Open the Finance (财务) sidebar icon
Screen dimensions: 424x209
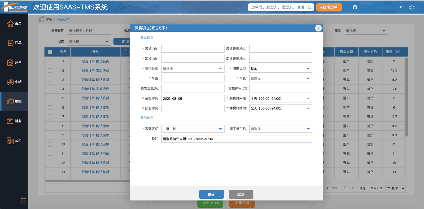point(11,121)
